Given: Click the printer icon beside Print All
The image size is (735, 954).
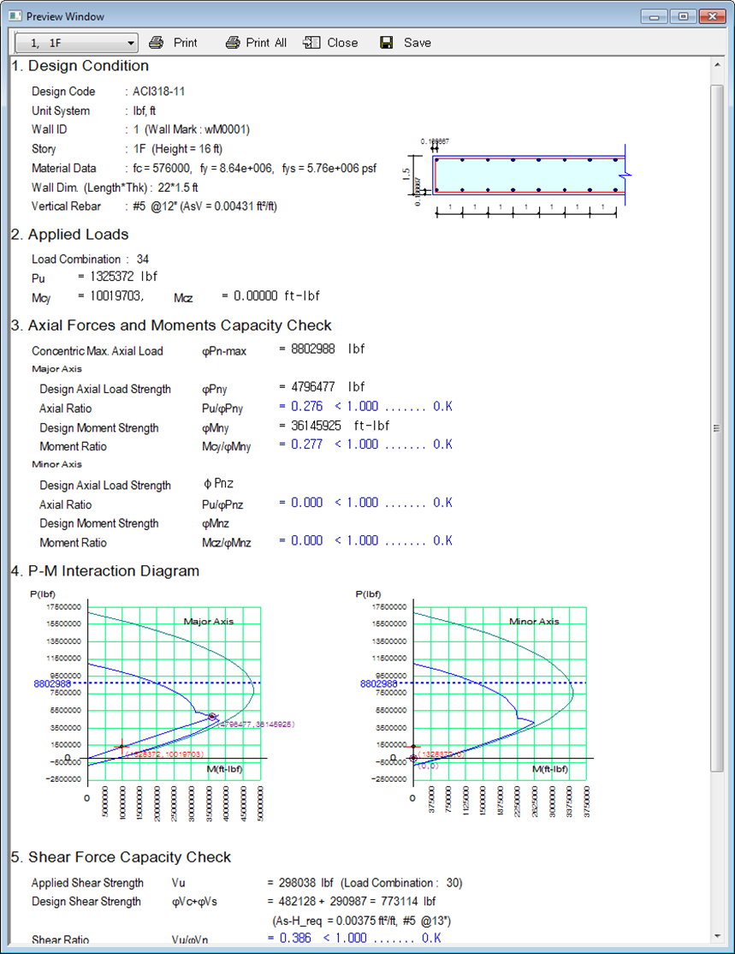Looking at the screenshot, I should point(233,43).
